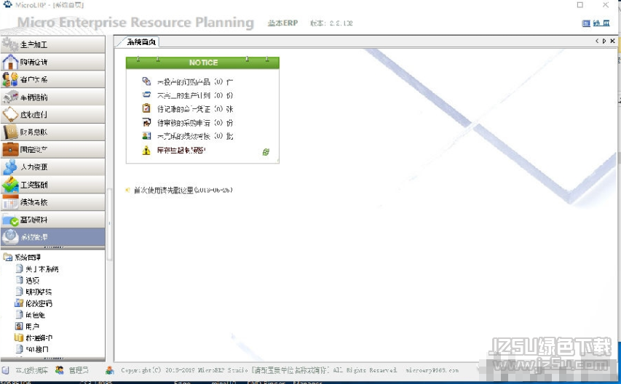Click microerp@163.com in status bar
Screen dimensions: 621x384
432,370
